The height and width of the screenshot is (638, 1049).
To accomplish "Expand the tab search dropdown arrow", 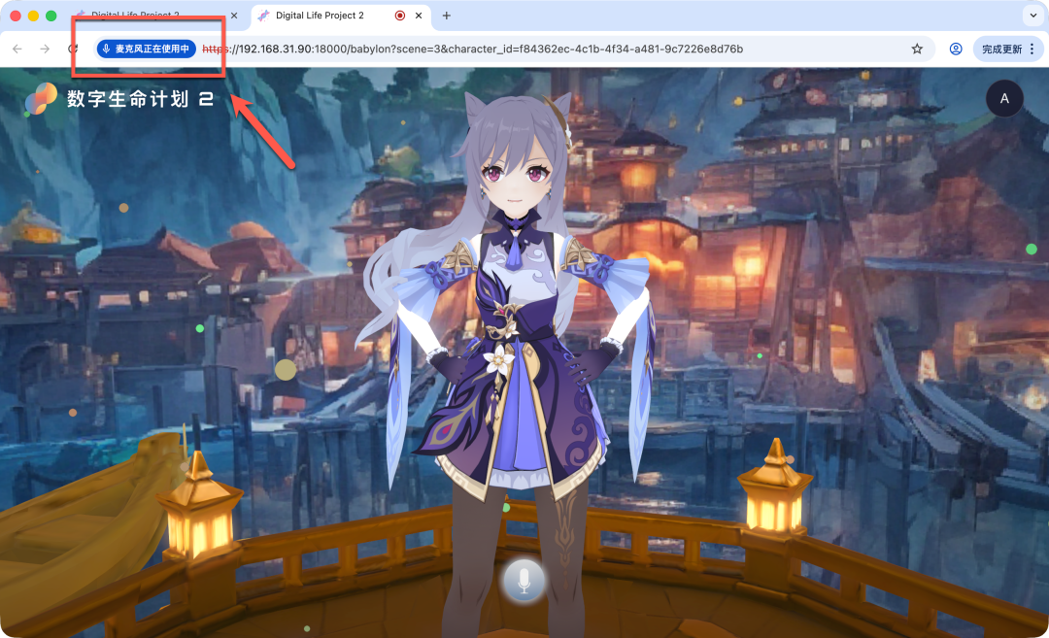I will [1032, 16].
